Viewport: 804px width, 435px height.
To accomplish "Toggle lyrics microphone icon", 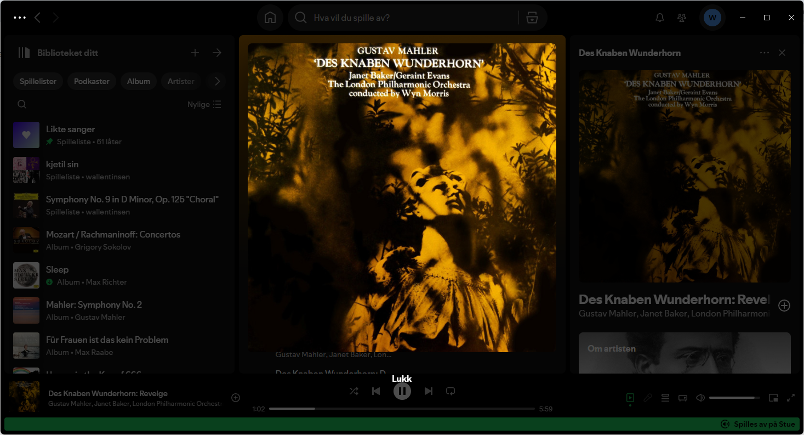I will pos(648,398).
